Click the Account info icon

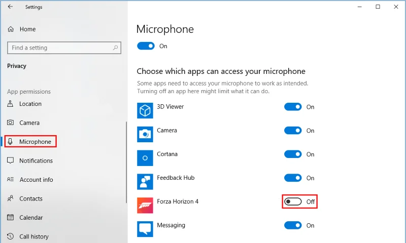10,179
